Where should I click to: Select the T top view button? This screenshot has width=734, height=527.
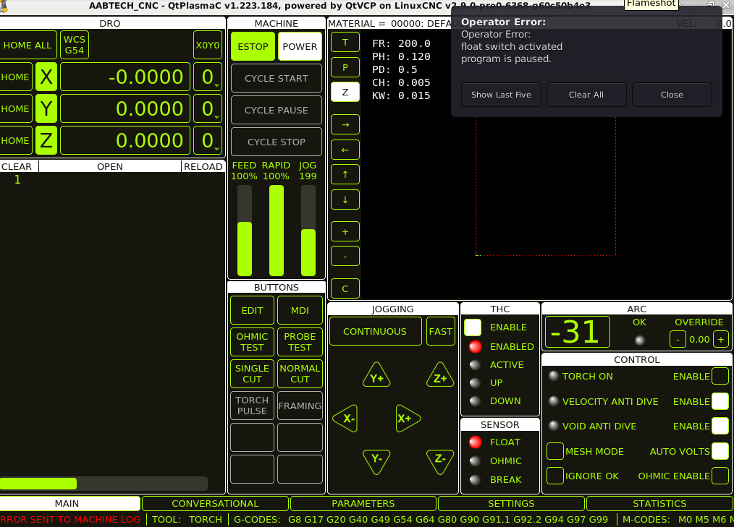click(345, 42)
